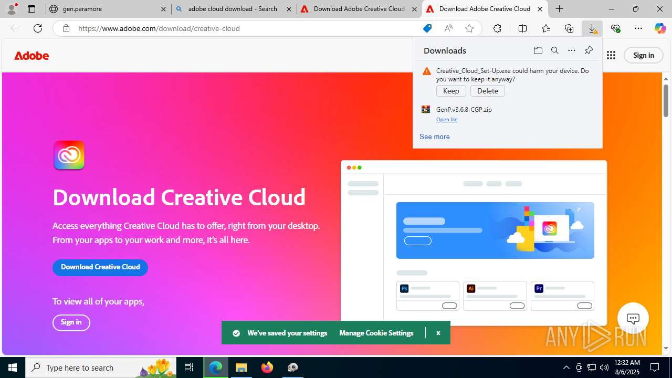Show hidden system tray icons
Viewport: 672px width, 378px height.
566,367
